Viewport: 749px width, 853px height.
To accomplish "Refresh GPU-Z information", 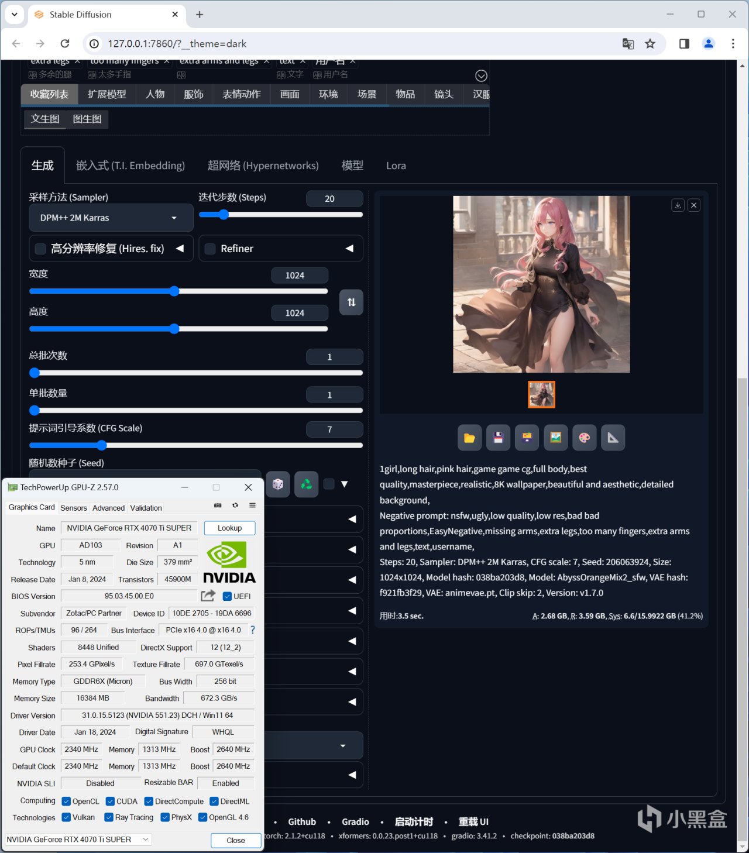I will (235, 505).
